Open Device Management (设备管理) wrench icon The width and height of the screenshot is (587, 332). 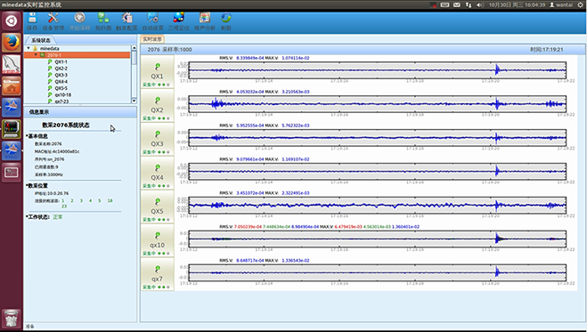coord(53,21)
